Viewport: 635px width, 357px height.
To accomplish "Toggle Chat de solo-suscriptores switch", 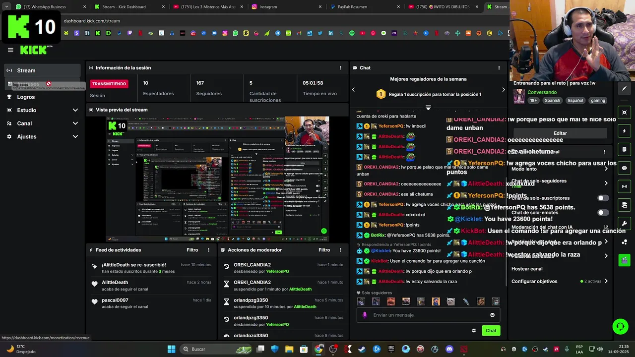I will coord(603,198).
